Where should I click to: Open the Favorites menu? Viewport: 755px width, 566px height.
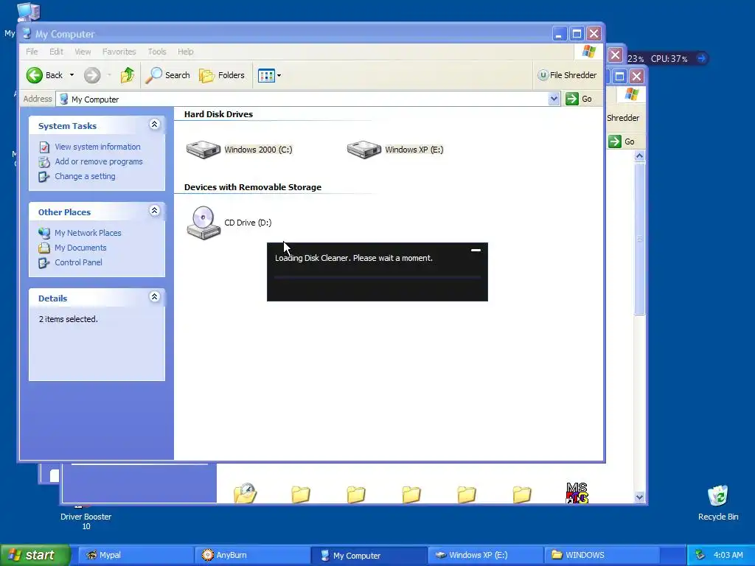(x=119, y=52)
